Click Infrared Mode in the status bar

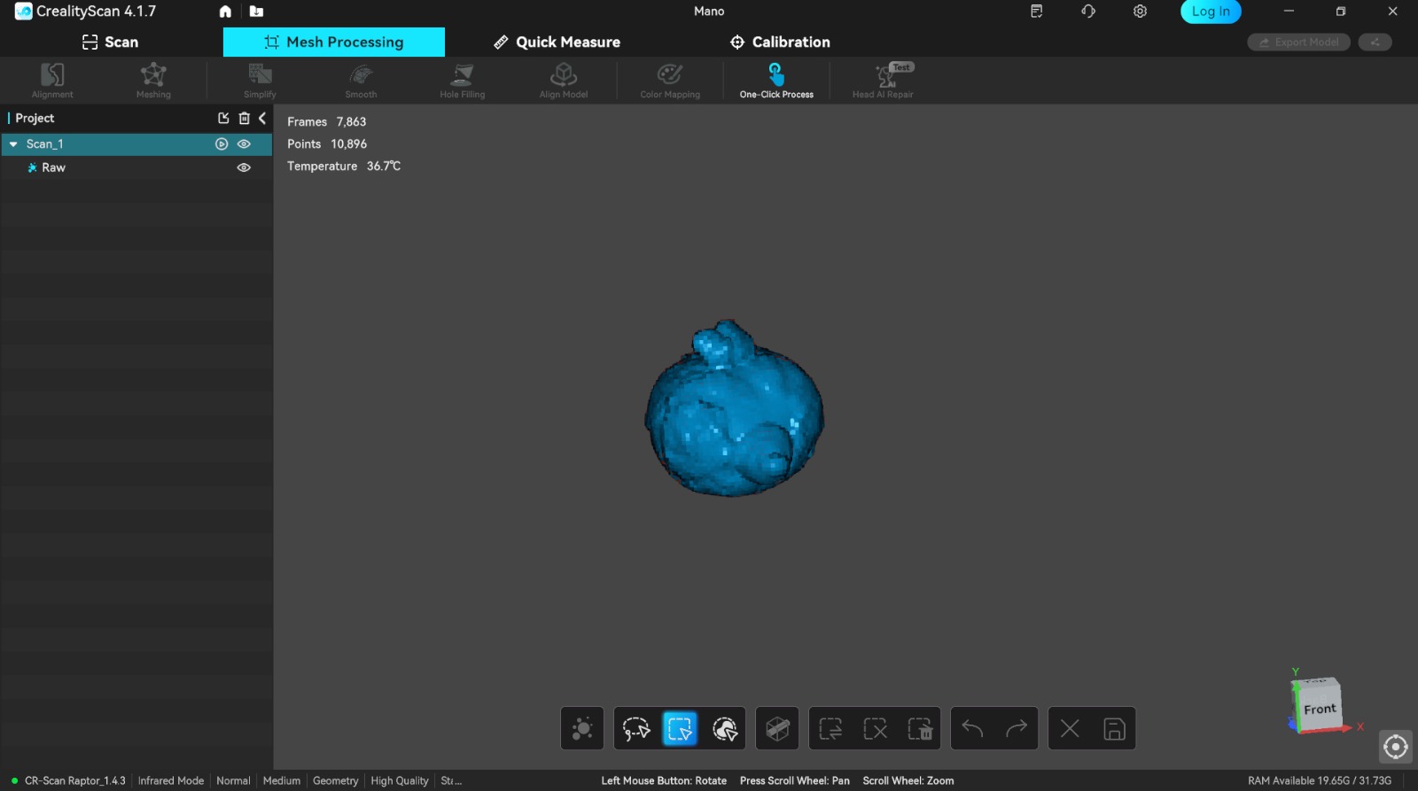171,780
